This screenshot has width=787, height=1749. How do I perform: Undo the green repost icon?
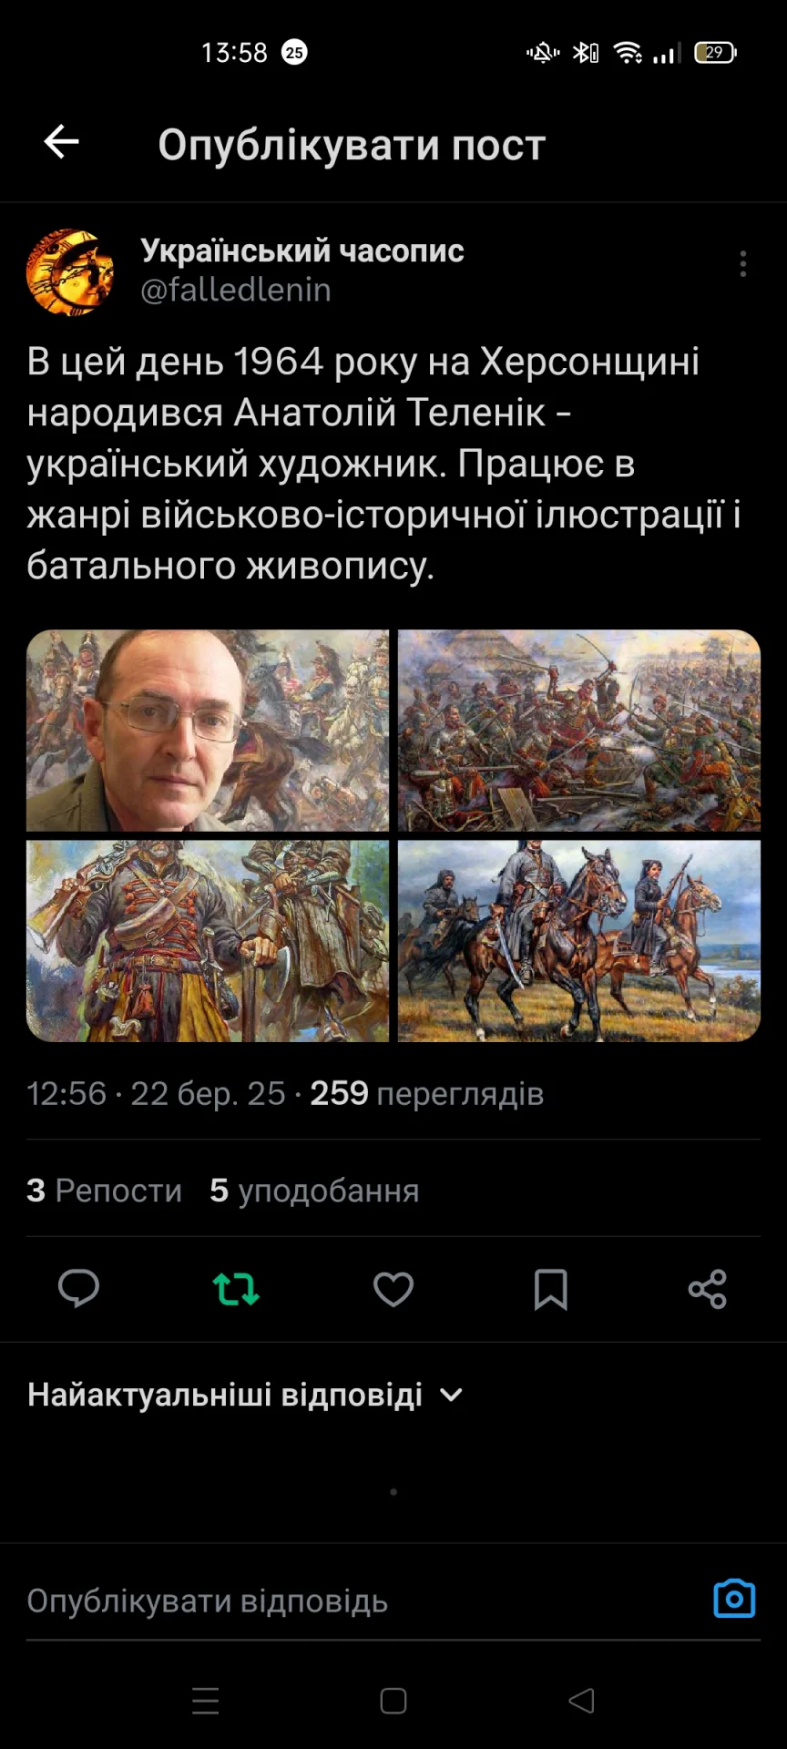tap(236, 1289)
